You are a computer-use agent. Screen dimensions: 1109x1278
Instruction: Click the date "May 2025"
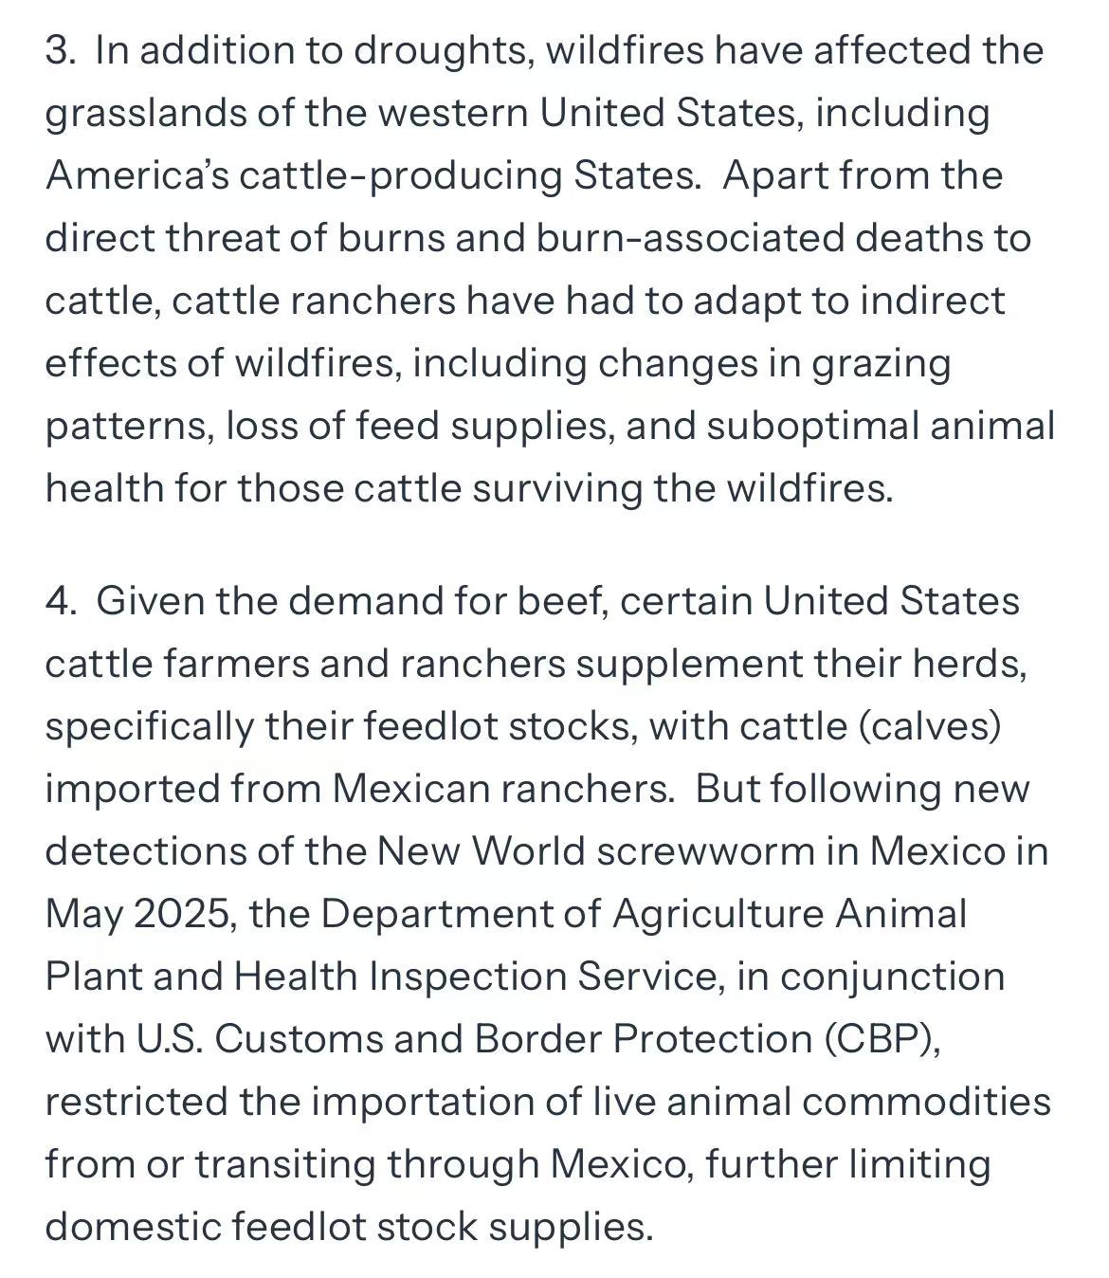click(x=140, y=914)
